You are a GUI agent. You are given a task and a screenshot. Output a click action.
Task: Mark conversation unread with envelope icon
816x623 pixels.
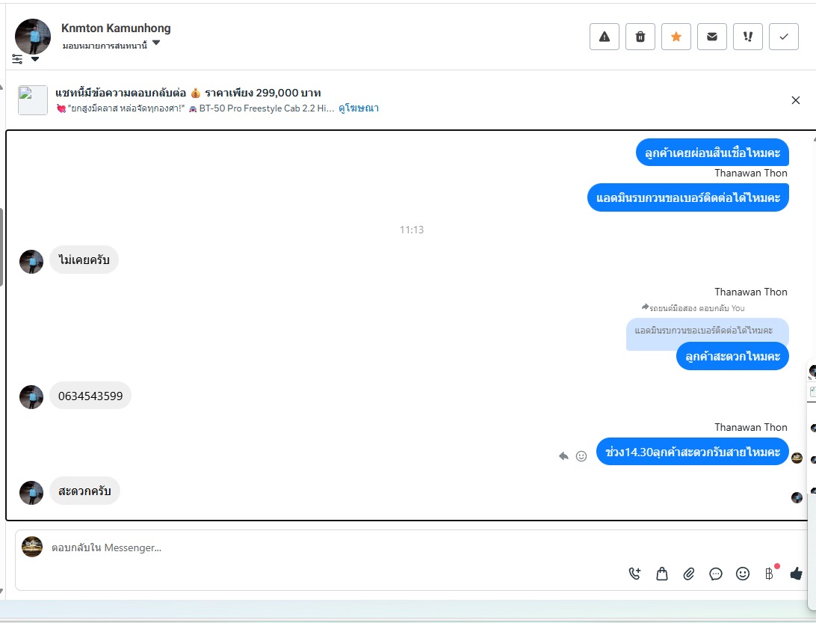712,37
